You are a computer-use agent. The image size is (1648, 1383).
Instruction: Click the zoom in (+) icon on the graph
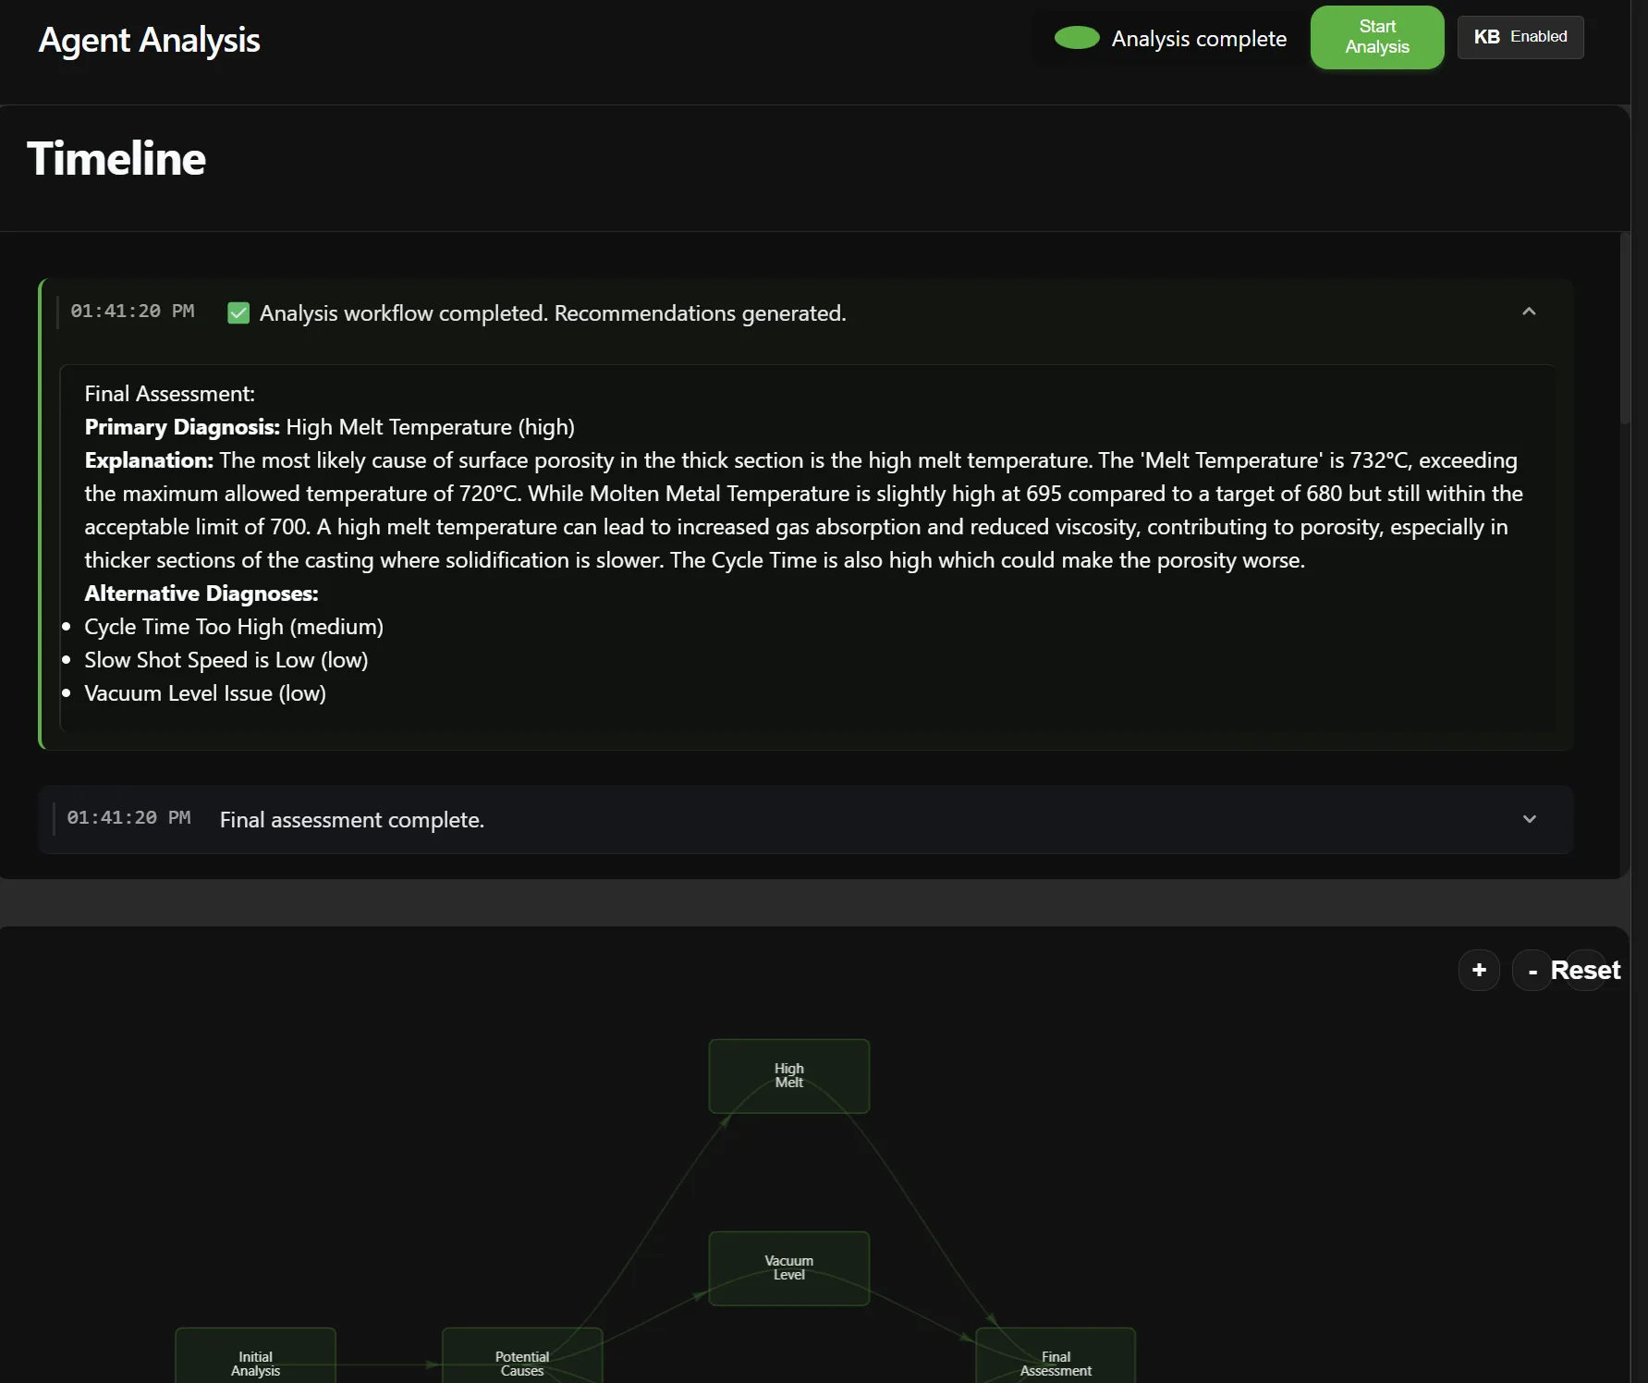[x=1478, y=970]
